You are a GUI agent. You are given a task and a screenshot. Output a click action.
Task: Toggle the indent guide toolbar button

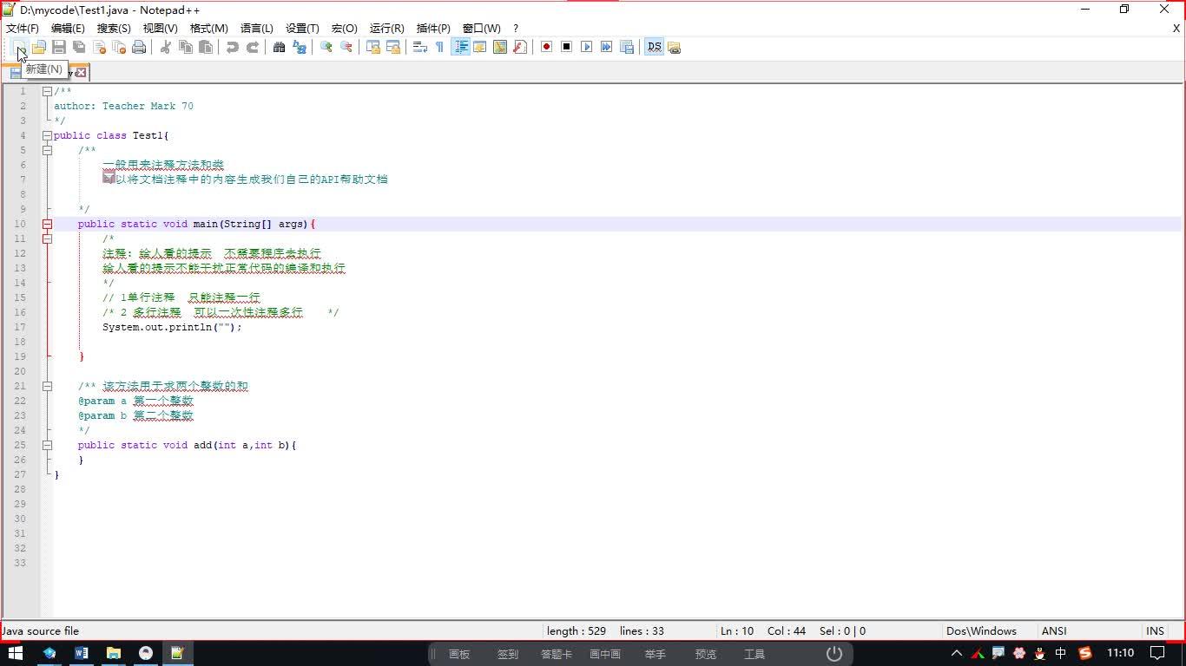click(460, 47)
